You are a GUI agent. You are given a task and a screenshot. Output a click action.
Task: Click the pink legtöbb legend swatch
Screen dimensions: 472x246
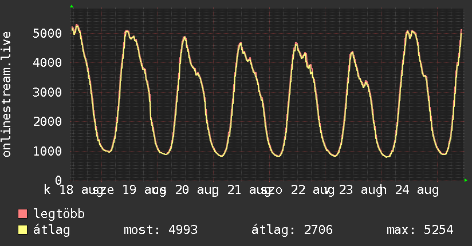[22, 214]
